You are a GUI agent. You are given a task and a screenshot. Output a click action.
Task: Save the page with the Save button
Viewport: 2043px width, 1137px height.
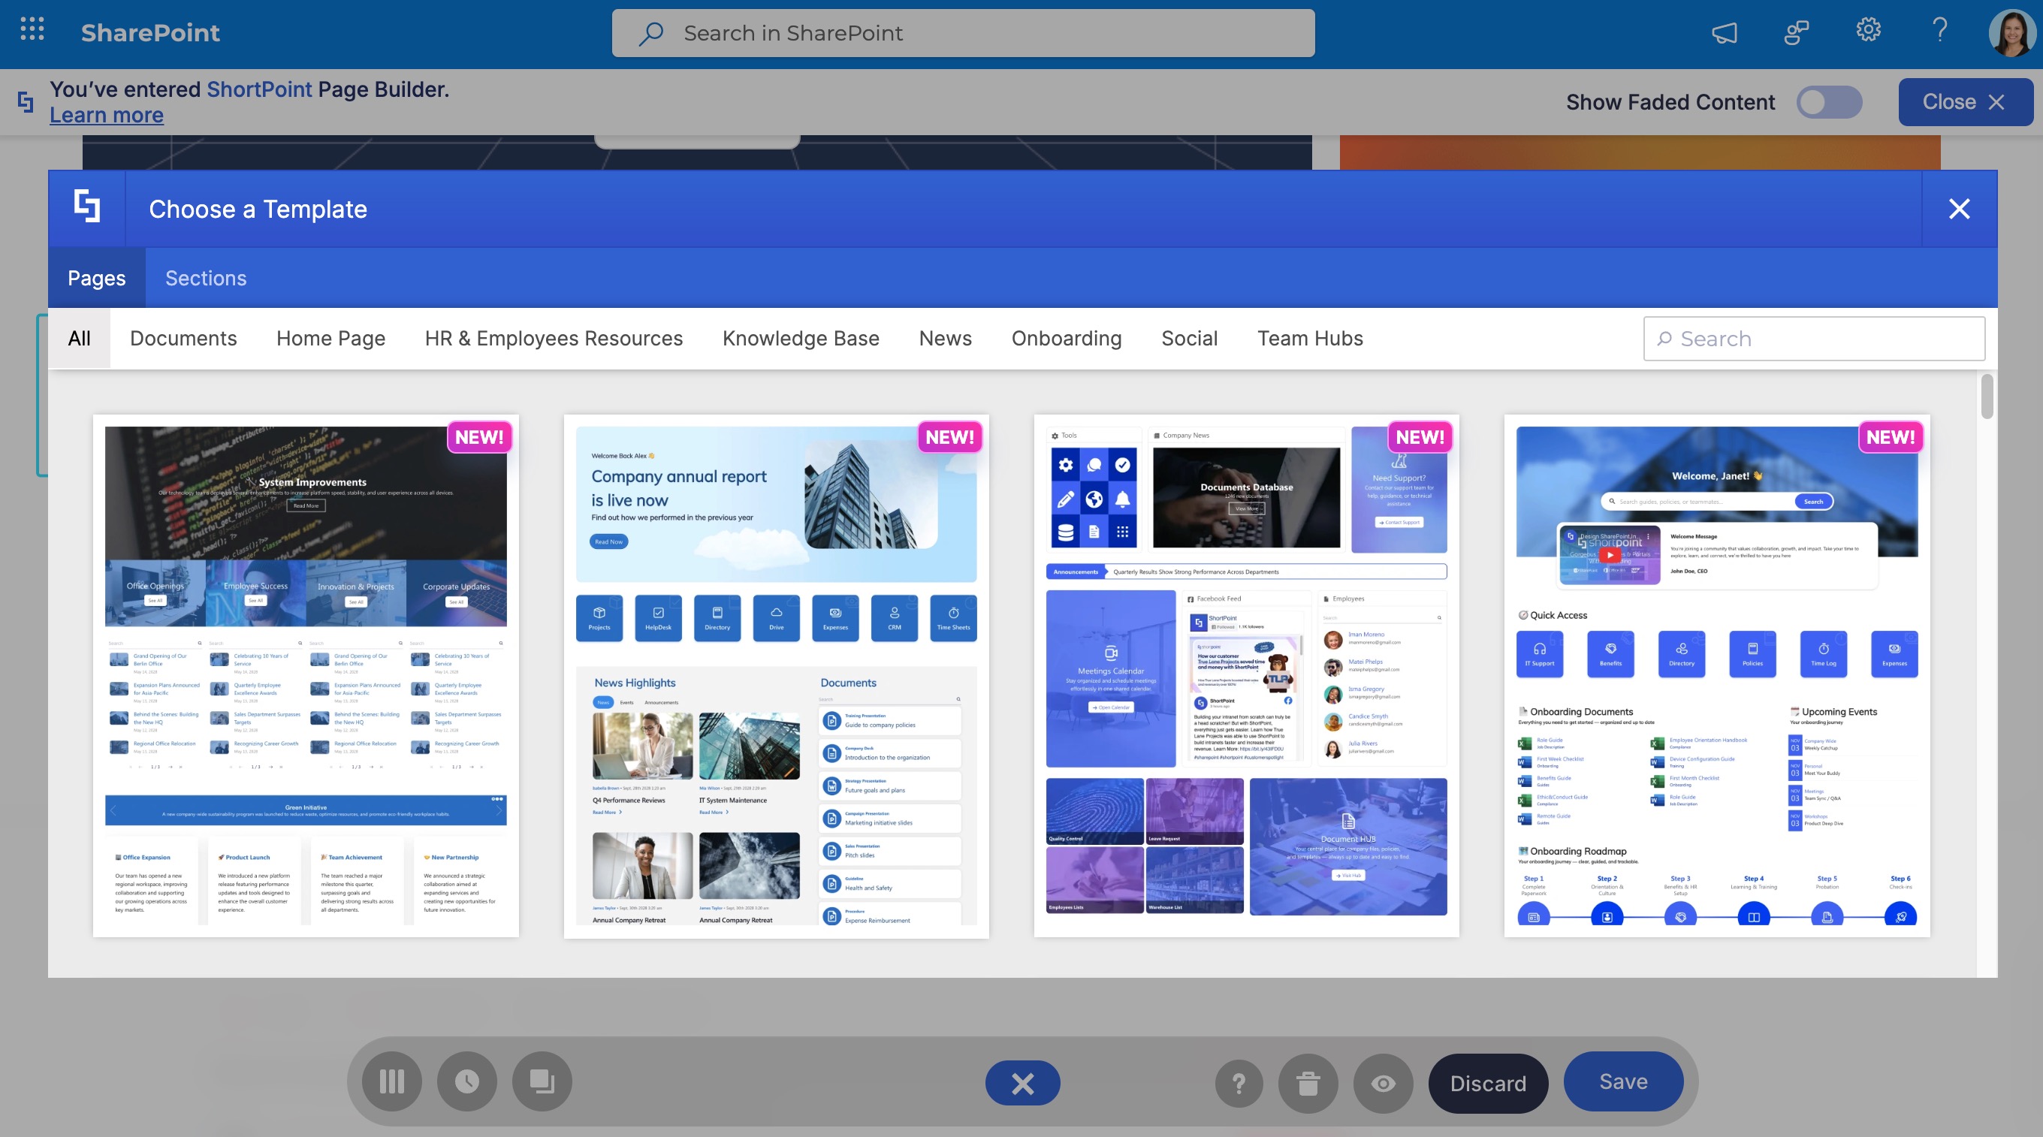(1622, 1081)
